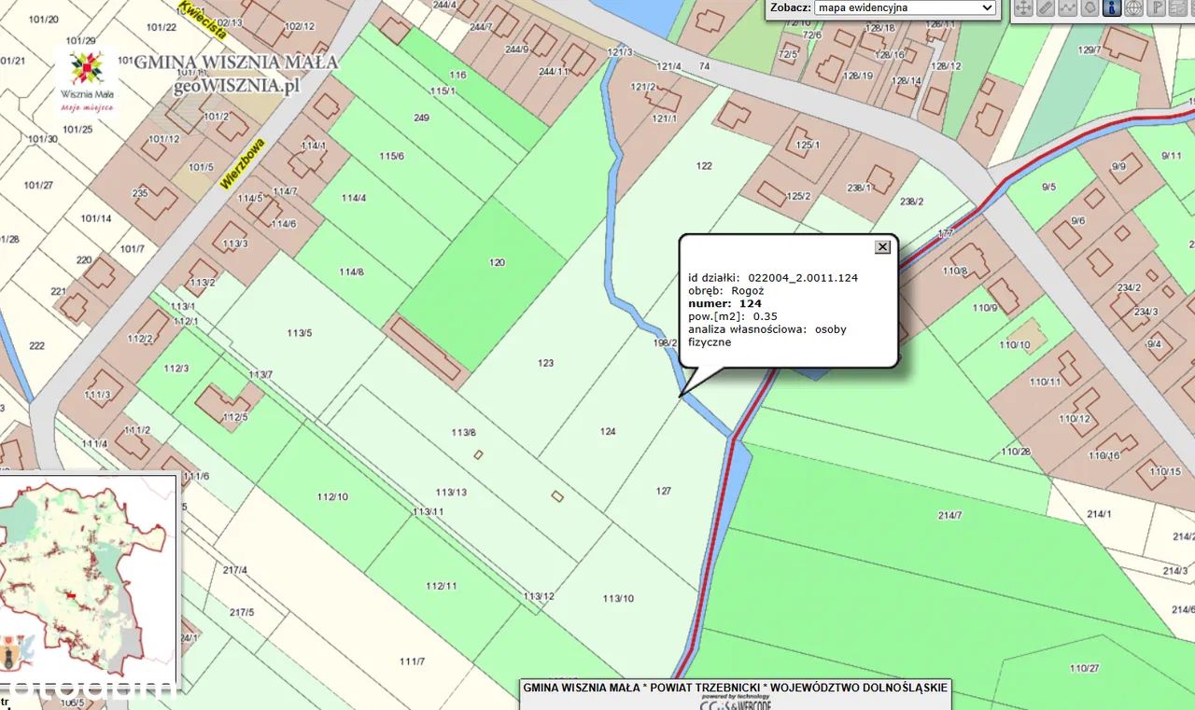Click parcel 113/5 on the map
The image size is (1195, 710).
coord(300,333)
